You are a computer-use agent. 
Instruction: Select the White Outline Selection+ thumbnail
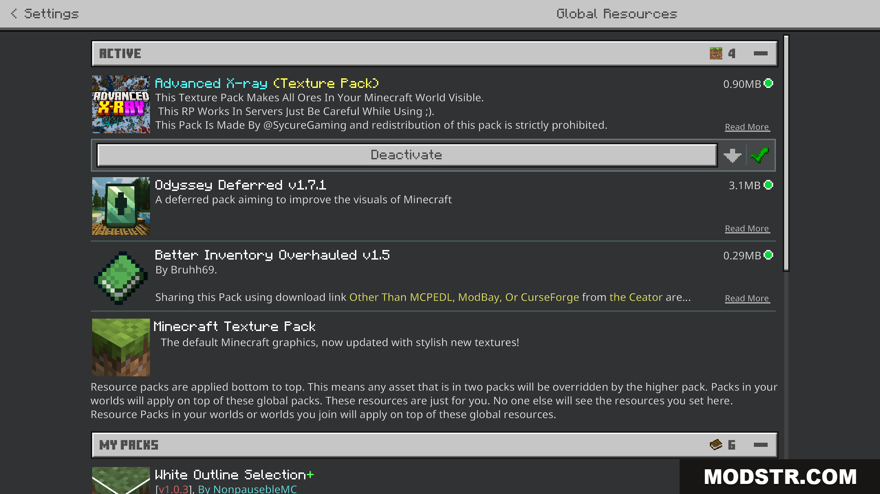(x=121, y=480)
